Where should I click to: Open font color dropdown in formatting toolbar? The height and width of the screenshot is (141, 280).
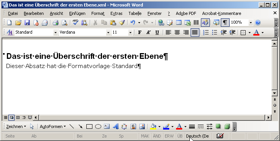[262, 32]
